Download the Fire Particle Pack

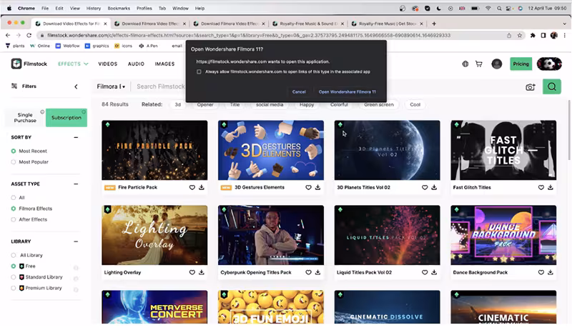[x=202, y=187]
